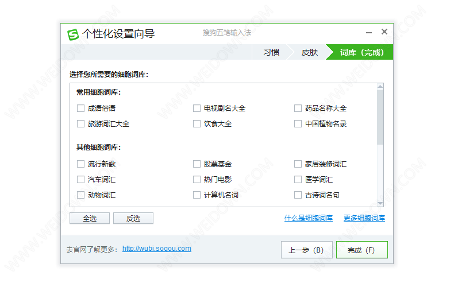Click the scrollbar up arrow
The width and height of the screenshot is (454, 287).
click(380, 87)
